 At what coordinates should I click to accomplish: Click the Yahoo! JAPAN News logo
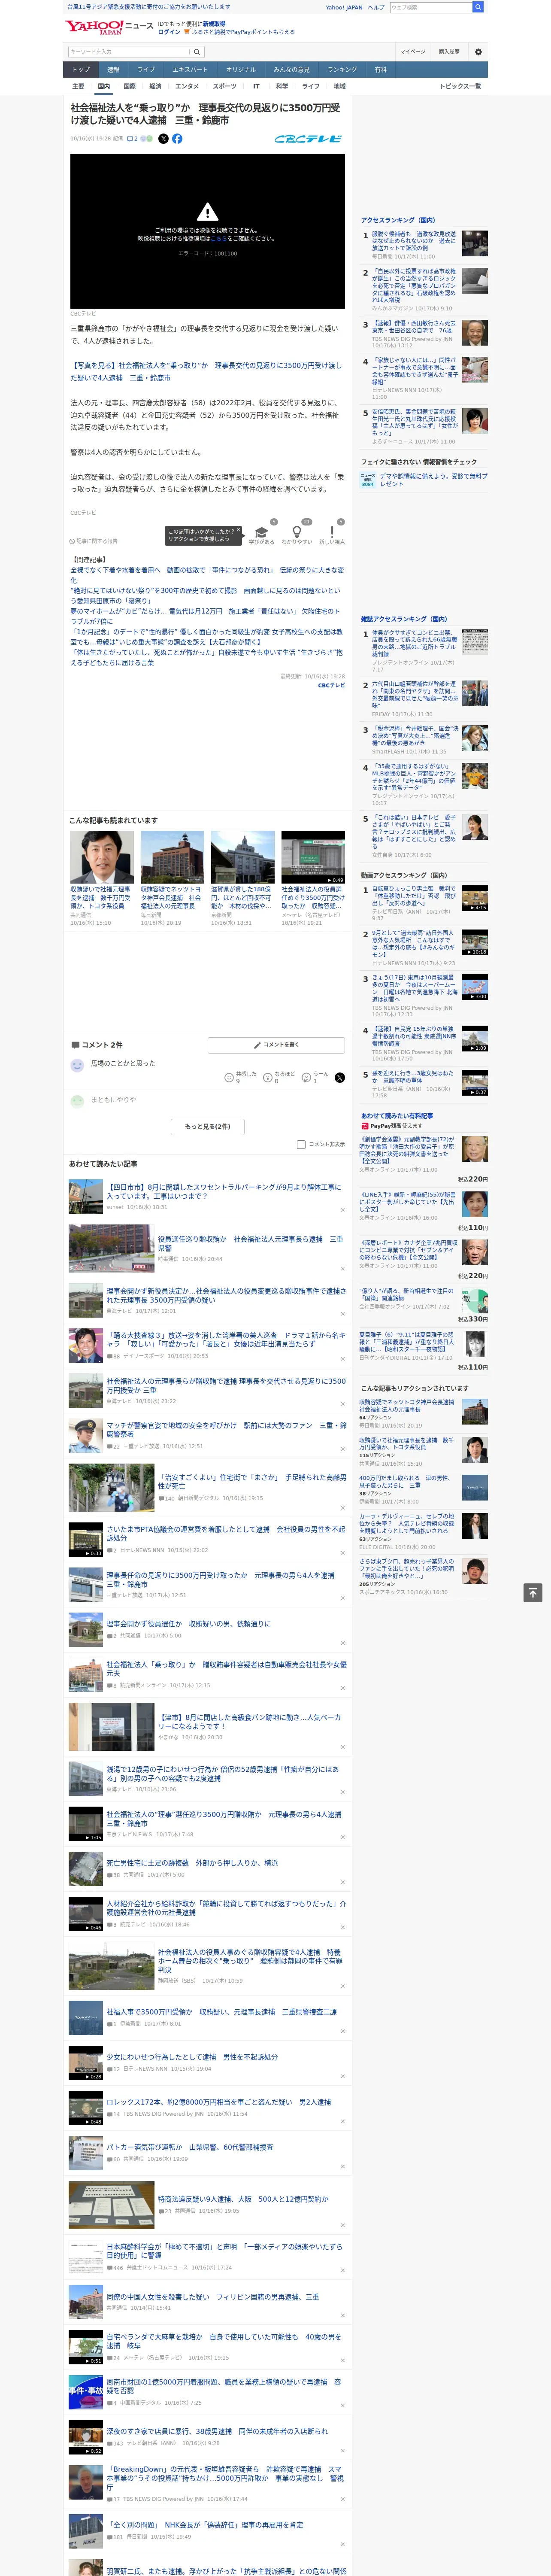pos(109,27)
